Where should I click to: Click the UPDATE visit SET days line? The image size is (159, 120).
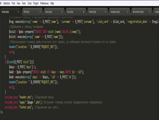click(x=46, y=72)
